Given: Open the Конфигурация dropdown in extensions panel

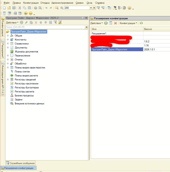Looking at the screenshot, I should (128, 23).
